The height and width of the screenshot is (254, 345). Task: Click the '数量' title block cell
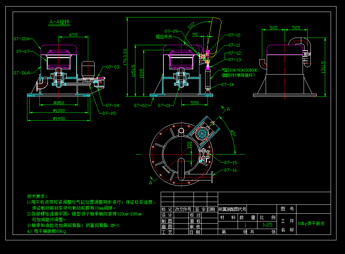247,217
